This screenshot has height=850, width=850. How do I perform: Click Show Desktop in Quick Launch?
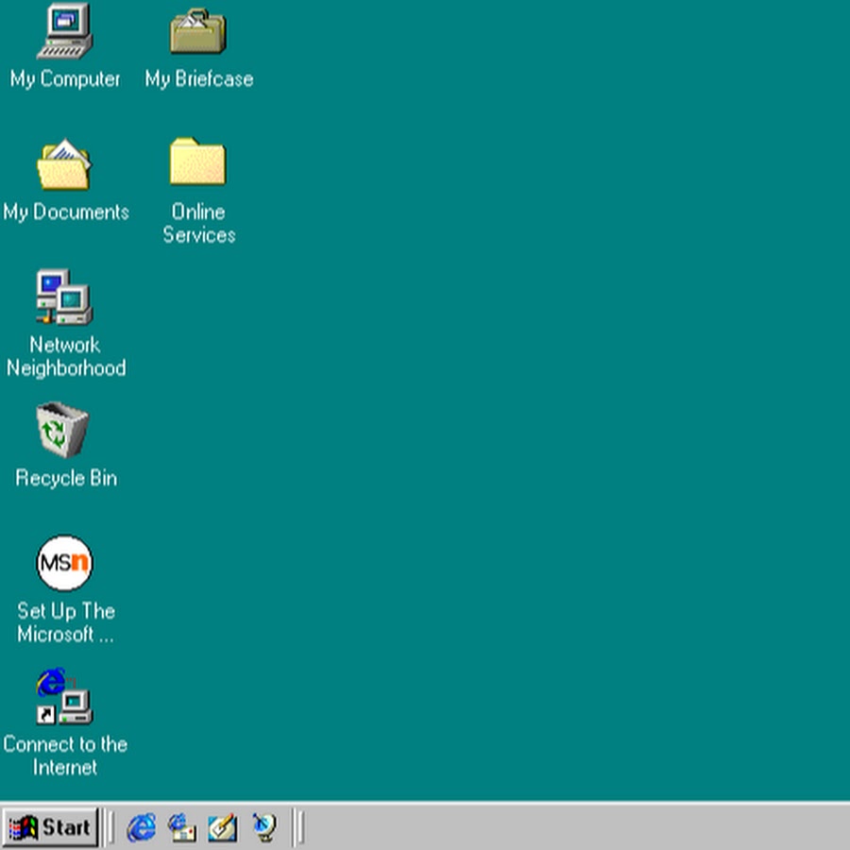223,827
